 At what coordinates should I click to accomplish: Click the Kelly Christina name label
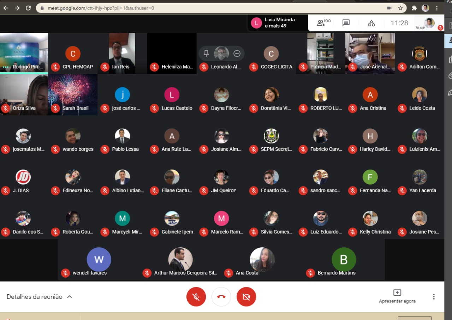(375, 232)
